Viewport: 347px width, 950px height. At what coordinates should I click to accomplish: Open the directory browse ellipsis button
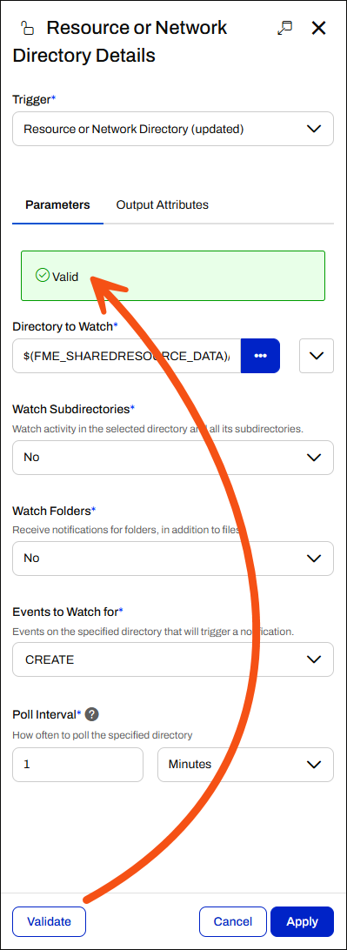tap(260, 356)
